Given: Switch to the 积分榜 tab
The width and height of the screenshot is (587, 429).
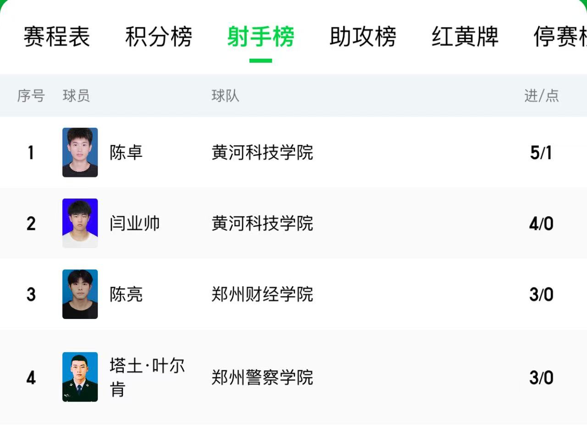Looking at the screenshot, I should coord(159,37).
